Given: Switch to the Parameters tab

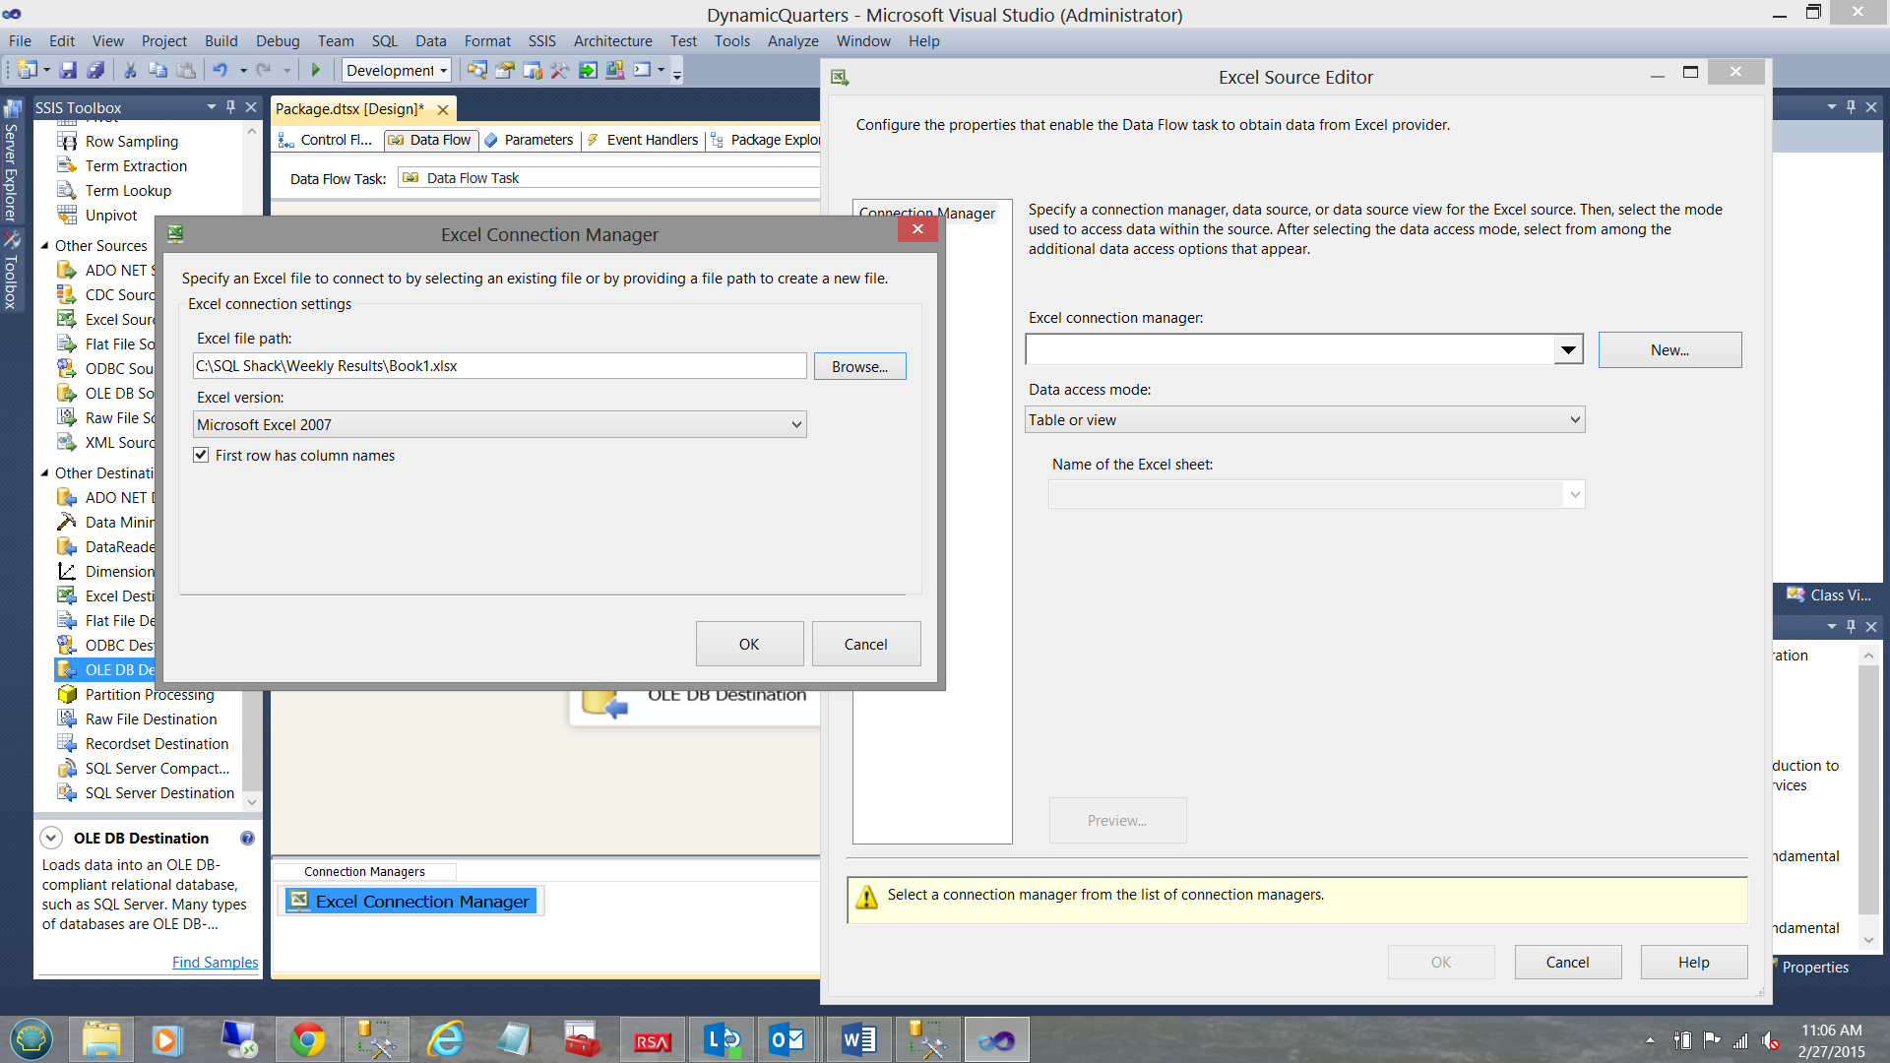Looking at the screenshot, I should tap(537, 140).
